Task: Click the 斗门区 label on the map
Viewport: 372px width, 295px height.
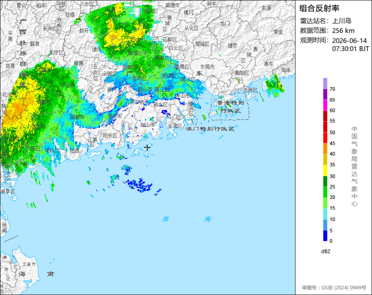Action: (x=174, y=117)
